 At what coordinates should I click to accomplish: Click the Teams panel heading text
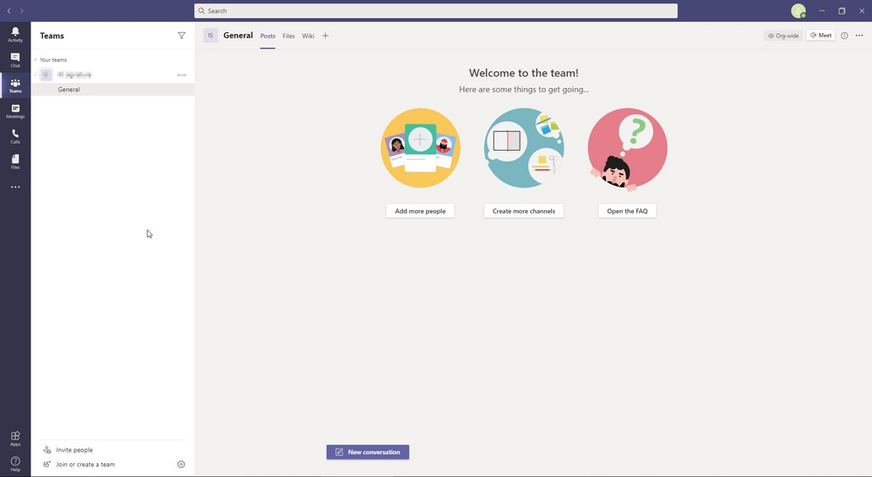point(51,36)
